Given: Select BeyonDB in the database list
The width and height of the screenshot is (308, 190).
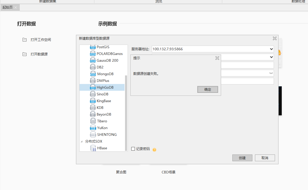Looking at the screenshot, I should 104,114.
